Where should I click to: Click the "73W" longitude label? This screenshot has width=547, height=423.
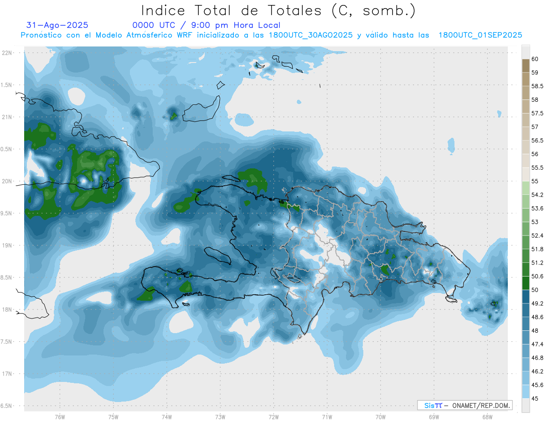click(x=220, y=417)
